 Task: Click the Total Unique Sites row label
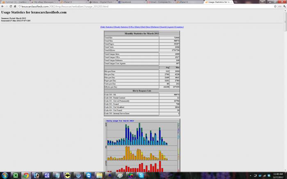point(112,54)
